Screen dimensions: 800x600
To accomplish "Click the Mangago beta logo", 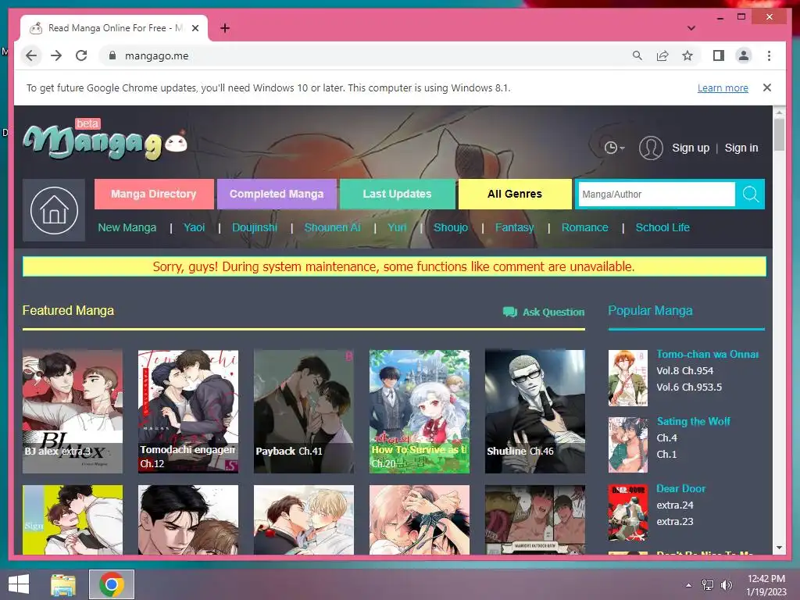I will coord(105,140).
